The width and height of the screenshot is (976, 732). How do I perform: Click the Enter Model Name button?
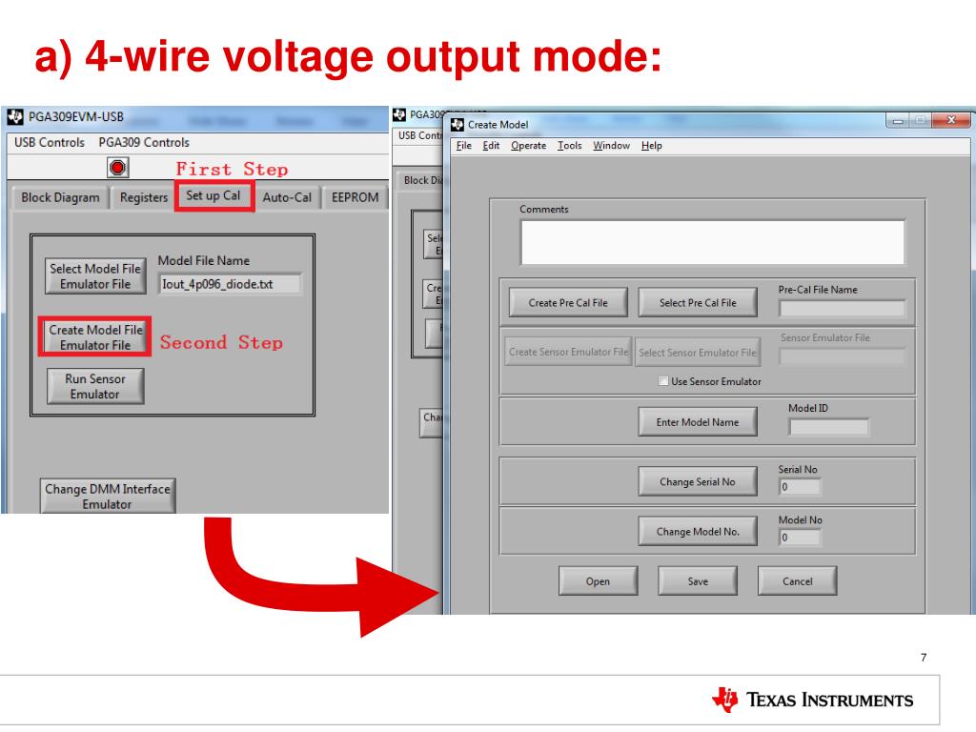[698, 422]
